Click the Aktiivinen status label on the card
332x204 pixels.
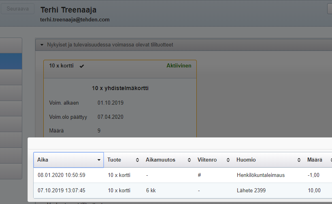point(179,65)
